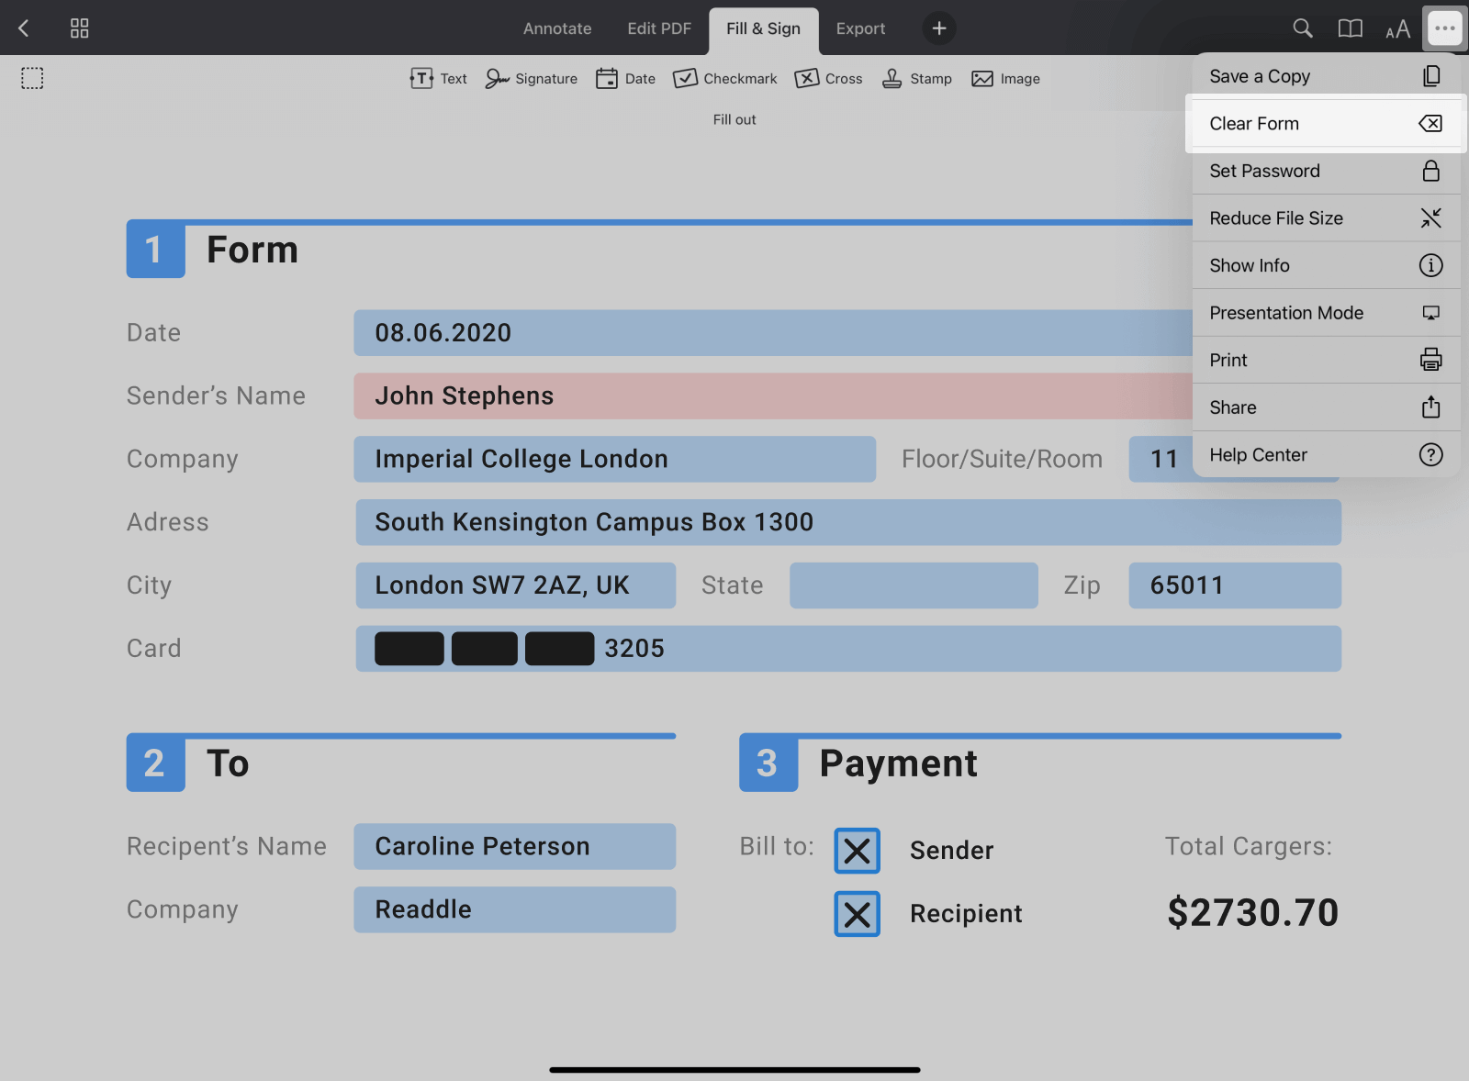
Task: Open document search
Action: coord(1302,28)
